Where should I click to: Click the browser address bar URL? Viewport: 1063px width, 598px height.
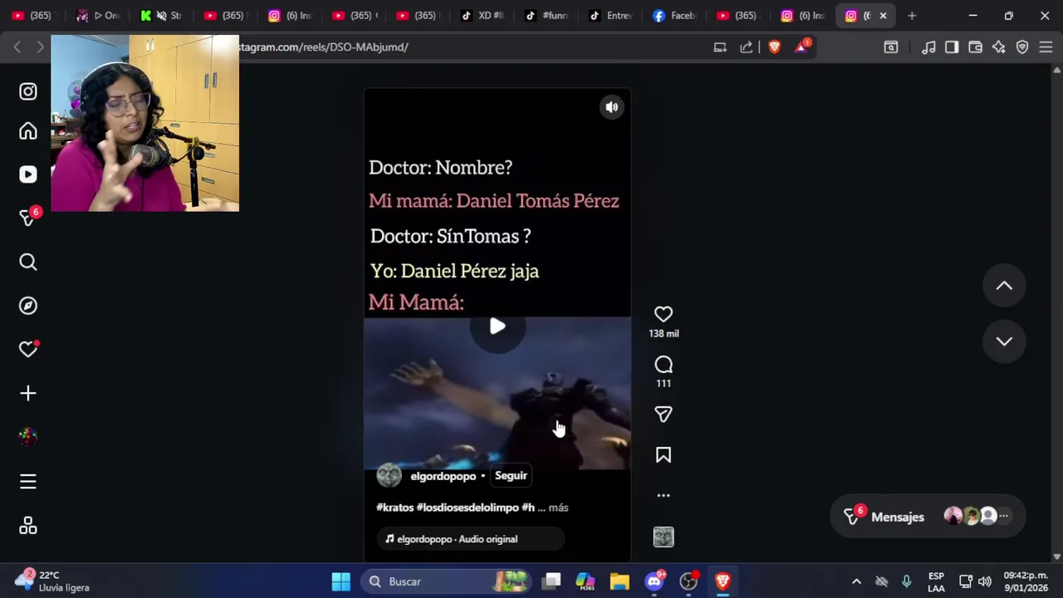pos(324,47)
